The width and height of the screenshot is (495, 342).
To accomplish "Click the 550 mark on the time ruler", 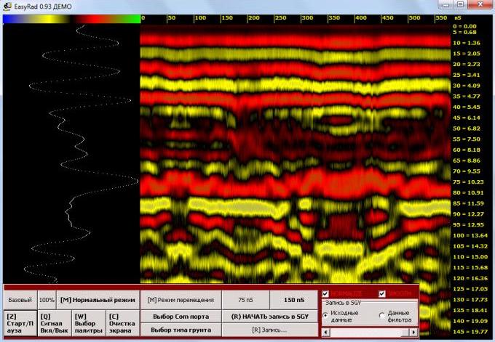I will pyautogui.click(x=441, y=18).
